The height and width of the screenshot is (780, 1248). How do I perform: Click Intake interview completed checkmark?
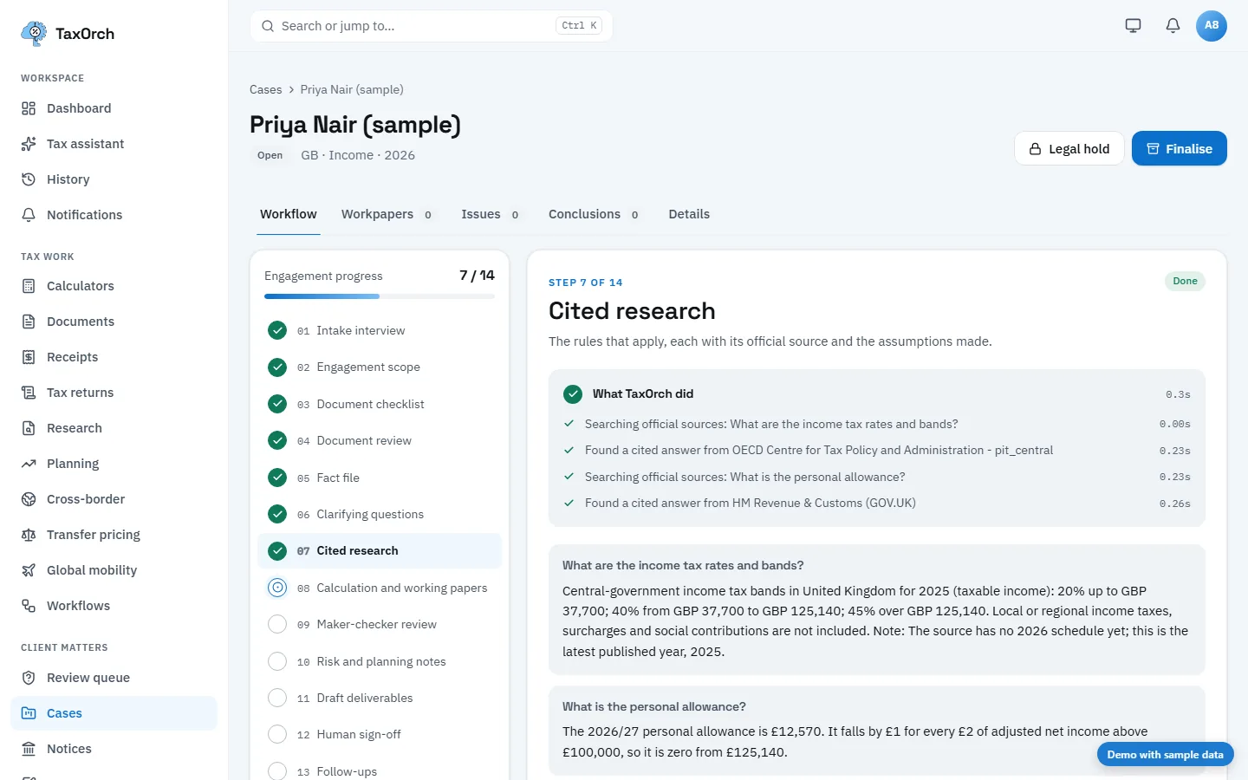click(277, 330)
